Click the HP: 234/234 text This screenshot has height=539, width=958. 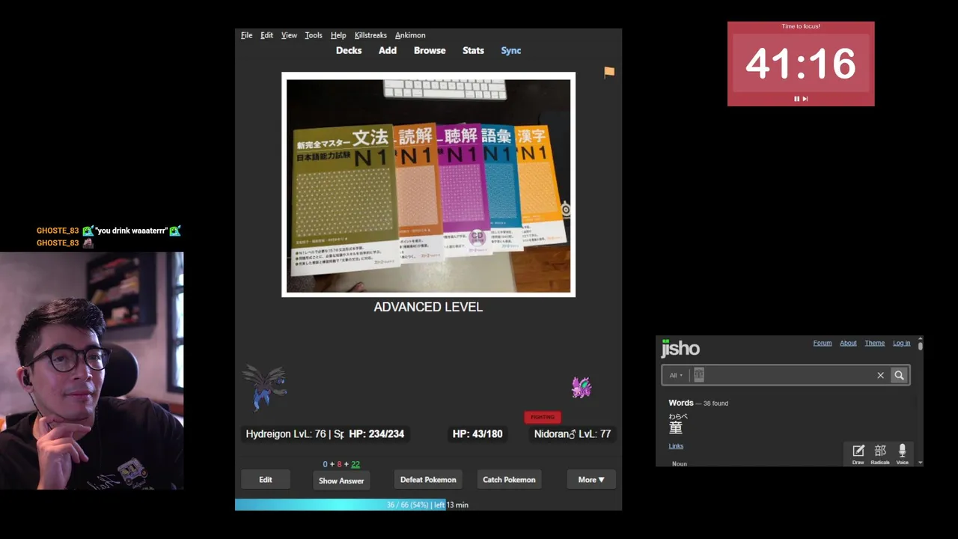(x=376, y=433)
